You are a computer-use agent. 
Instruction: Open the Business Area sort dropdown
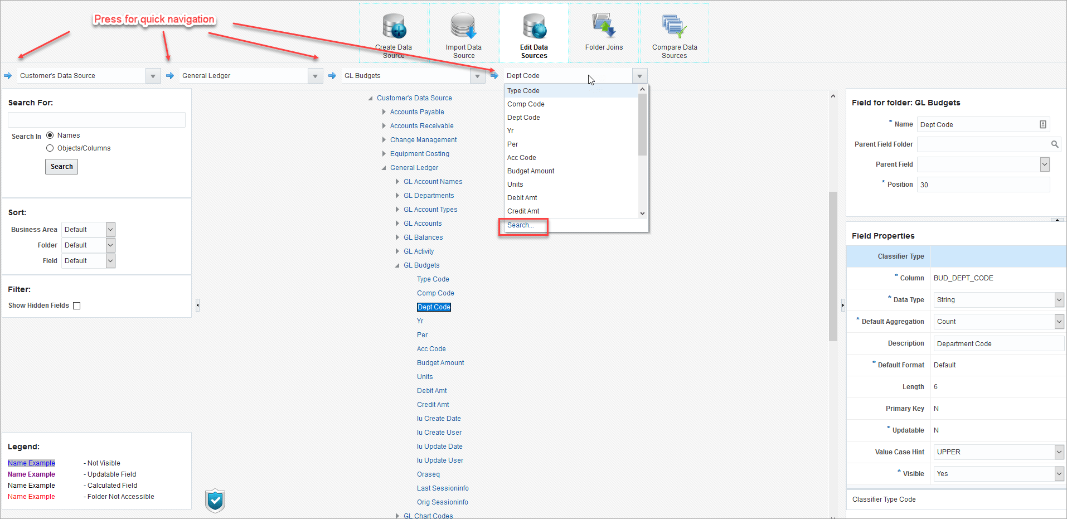[x=110, y=230]
